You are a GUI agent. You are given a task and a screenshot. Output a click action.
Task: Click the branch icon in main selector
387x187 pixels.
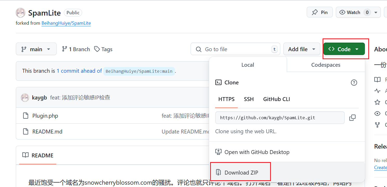(x=24, y=49)
